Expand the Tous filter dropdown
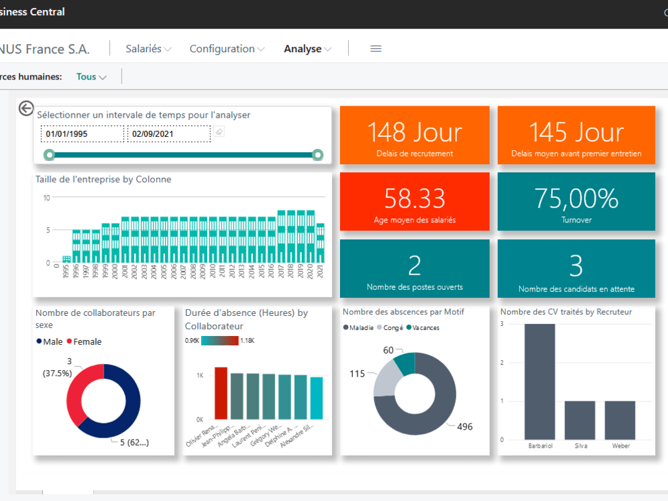The height and width of the screenshot is (501, 668). tap(91, 77)
